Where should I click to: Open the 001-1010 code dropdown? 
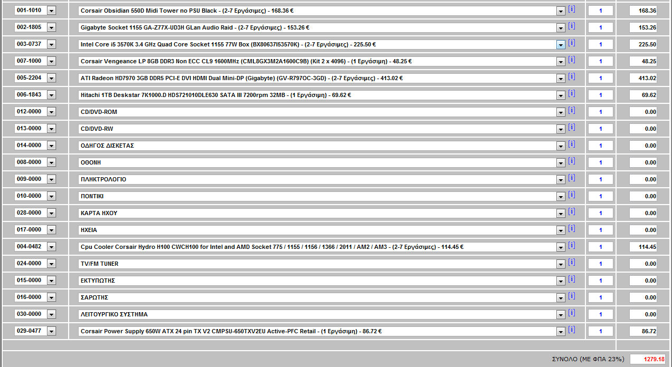click(51, 11)
